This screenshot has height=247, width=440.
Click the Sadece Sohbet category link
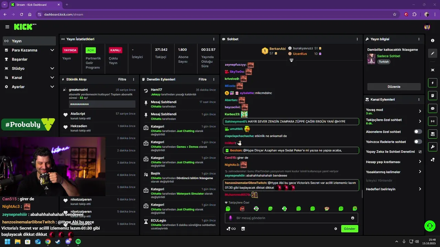[x=388, y=56]
